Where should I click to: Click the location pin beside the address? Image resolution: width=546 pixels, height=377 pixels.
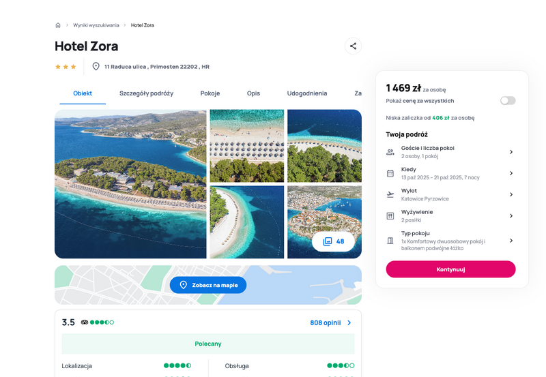[x=96, y=66]
